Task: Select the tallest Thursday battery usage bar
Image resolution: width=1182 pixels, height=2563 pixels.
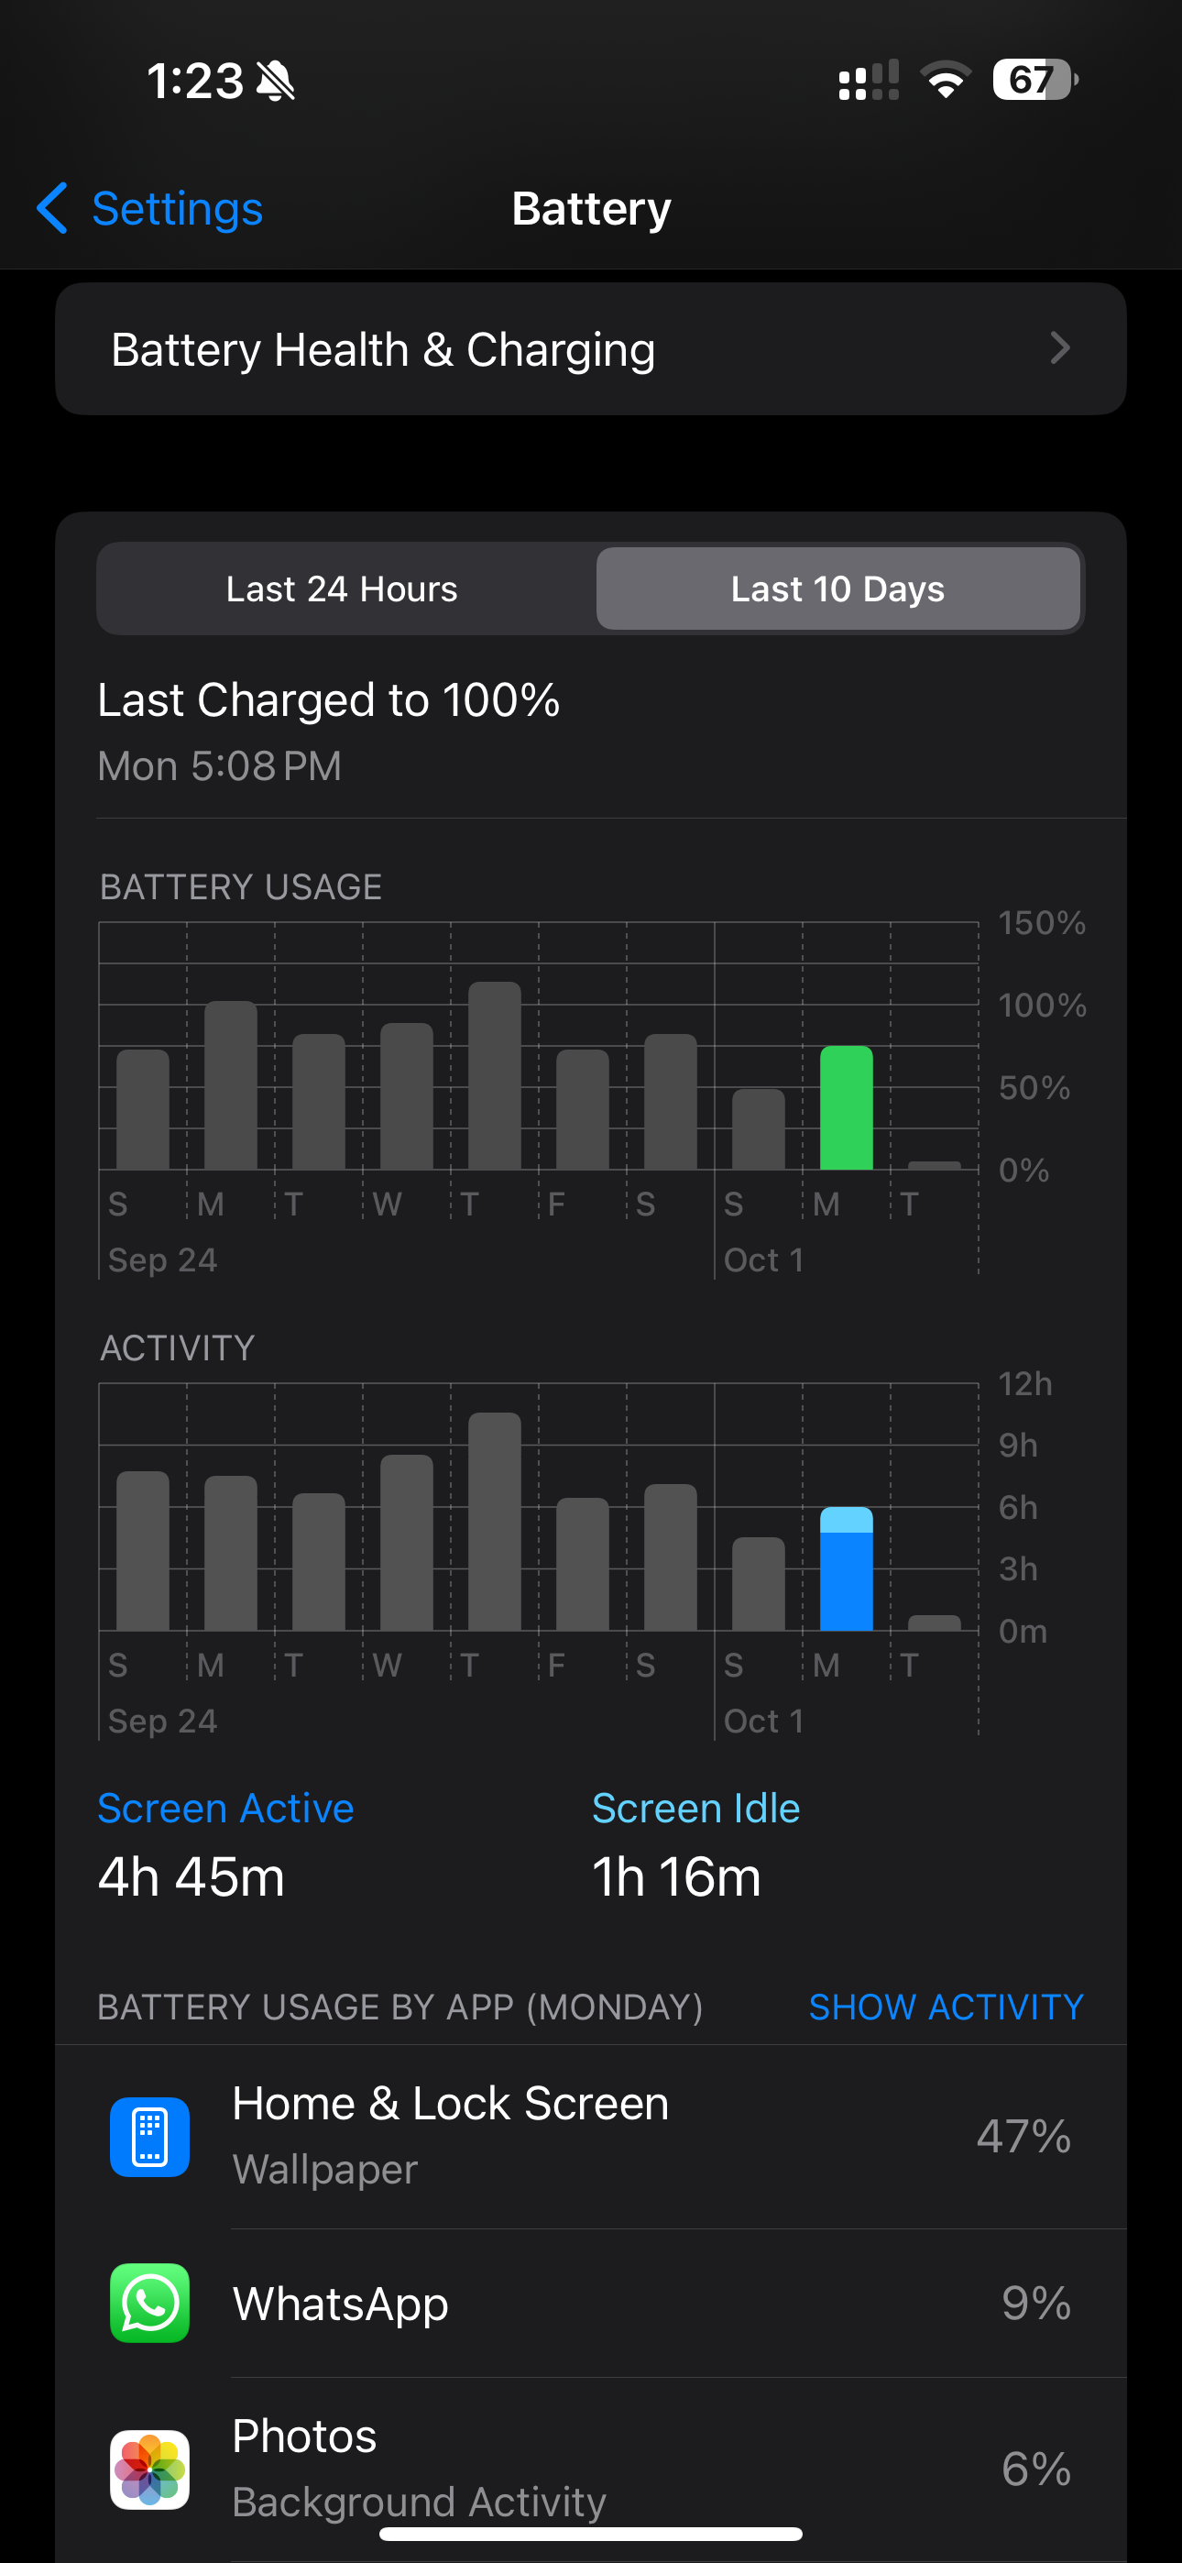Action: tap(495, 1075)
